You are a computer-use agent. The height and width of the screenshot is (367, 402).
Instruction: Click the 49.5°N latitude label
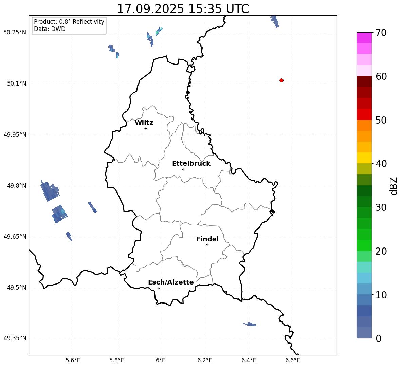click(x=17, y=288)
